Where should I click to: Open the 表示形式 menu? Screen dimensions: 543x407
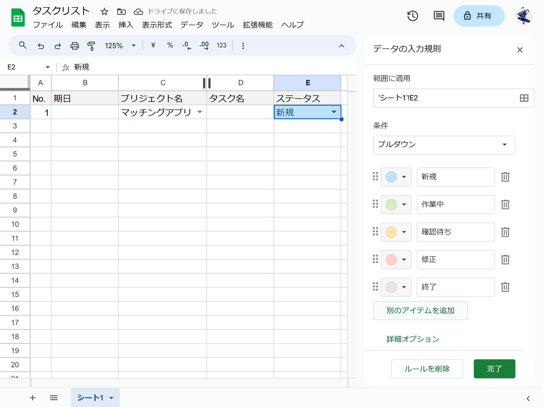pos(157,25)
